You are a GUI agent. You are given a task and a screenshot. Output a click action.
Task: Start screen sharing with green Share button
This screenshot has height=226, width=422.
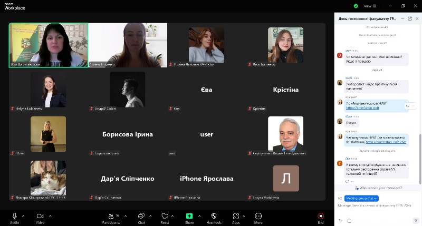click(x=189, y=218)
